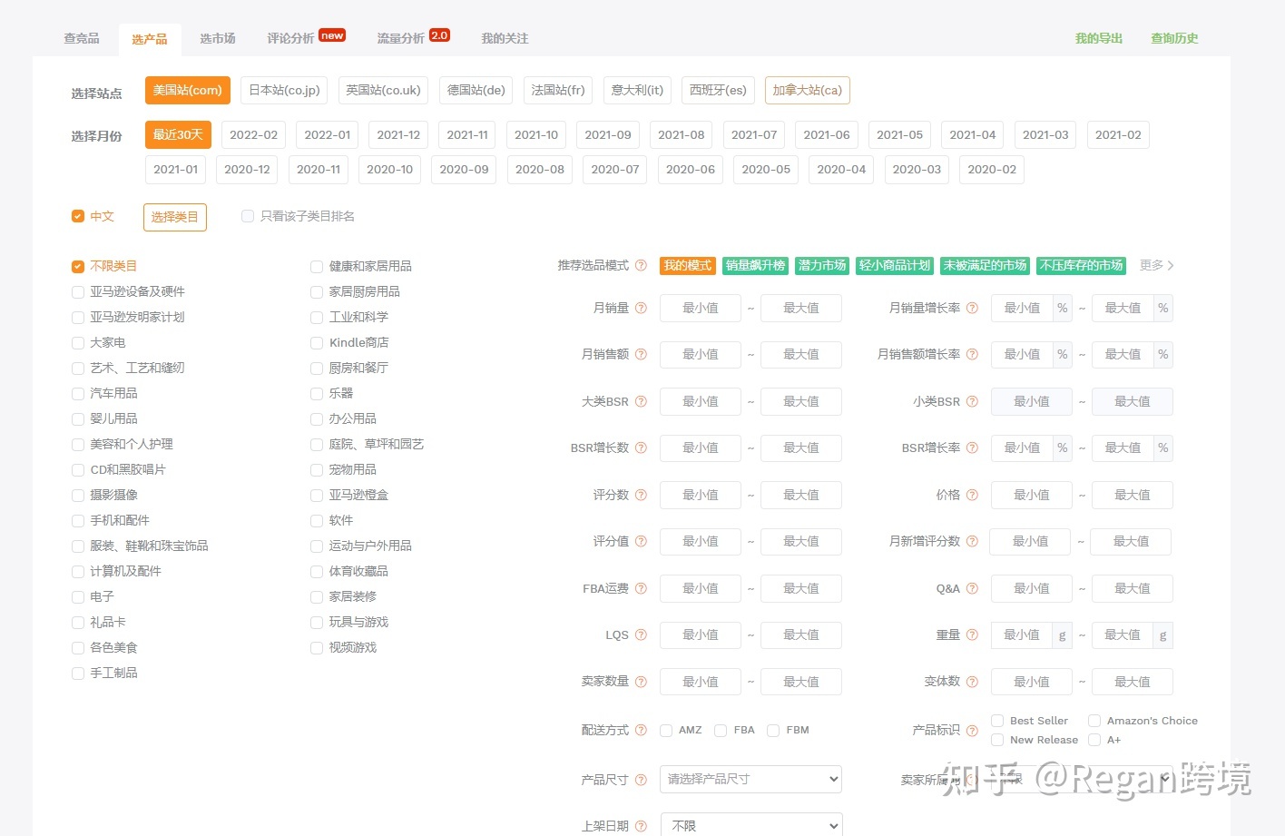Open the 产品尺寸 dropdown
This screenshot has height=836, width=1285.
tap(750, 780)
